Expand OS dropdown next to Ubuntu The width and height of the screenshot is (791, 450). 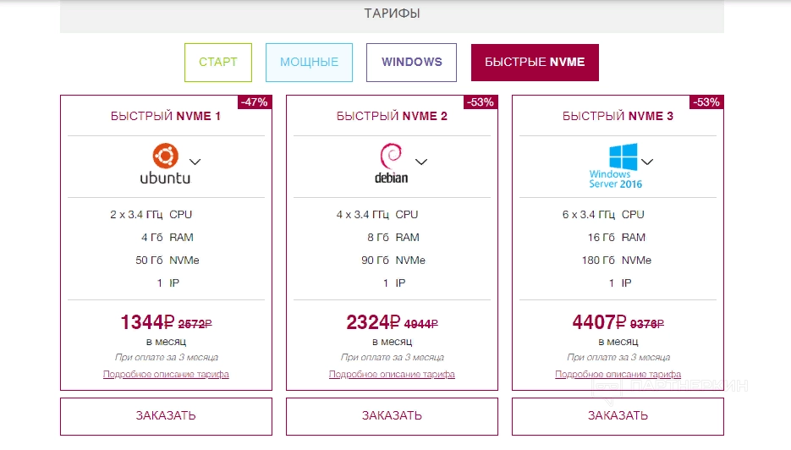pyautogui.click(x=195, y=162)
